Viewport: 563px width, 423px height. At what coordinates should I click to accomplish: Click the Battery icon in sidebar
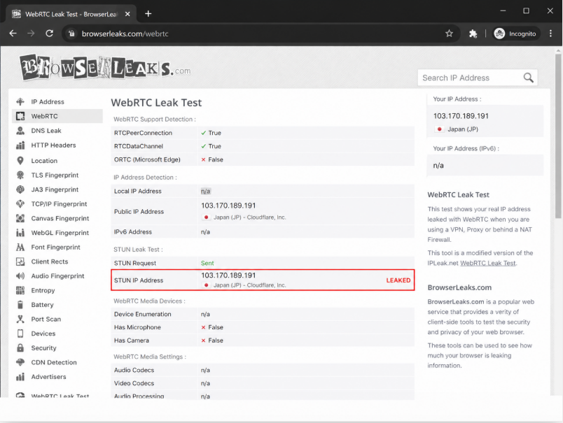pos(20,305)
